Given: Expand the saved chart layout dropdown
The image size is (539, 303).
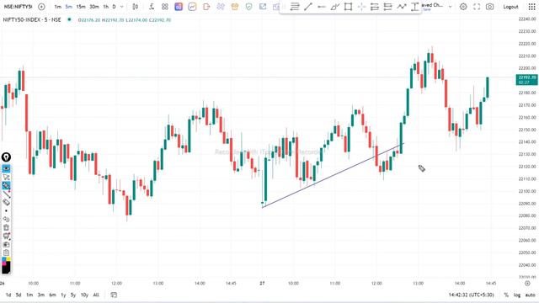Looking at the screenshot, I should click(450, 7).
